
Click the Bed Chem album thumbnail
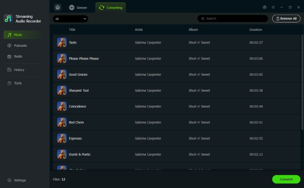62,123
